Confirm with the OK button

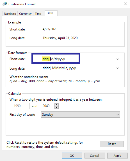72,156
